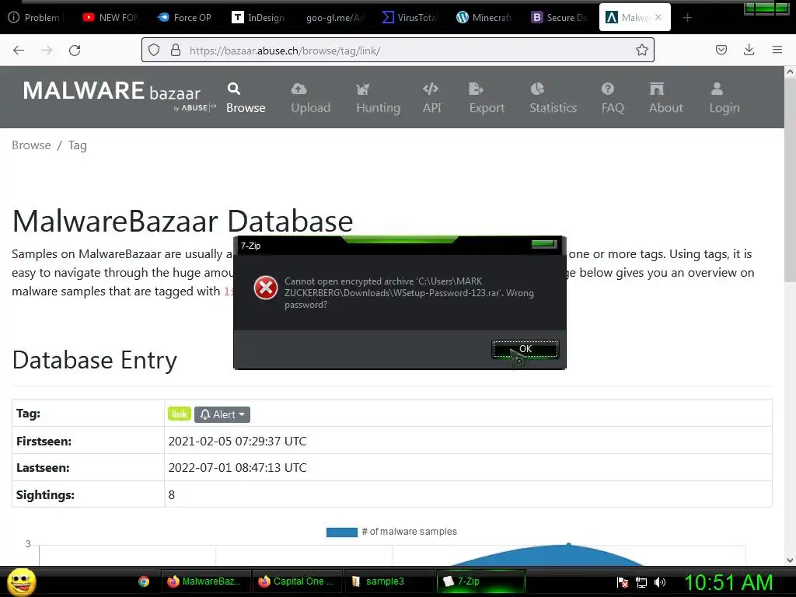
Task: Switch to Capital One taskbar window
Action: point(297,581)
